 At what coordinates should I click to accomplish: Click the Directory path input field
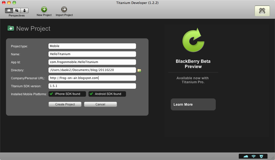pyautogui.click(x=92, y=70)
